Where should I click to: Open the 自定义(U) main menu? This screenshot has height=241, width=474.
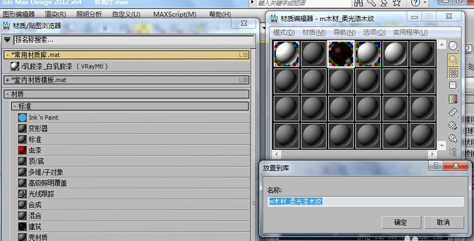pos(126,14)
